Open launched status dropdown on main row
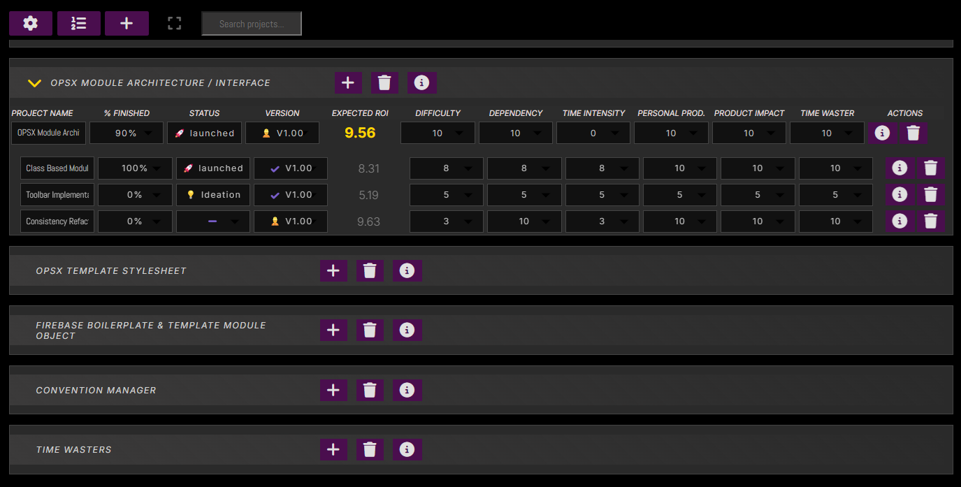961x487 pixels. click(x=204, y=133)
